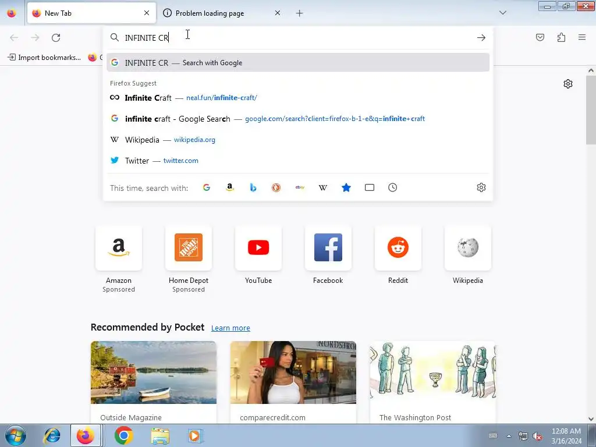The height and width of the screenshot is (447, 596).
Task: Search open tabs using tabs icon
Action: point(370,187)
